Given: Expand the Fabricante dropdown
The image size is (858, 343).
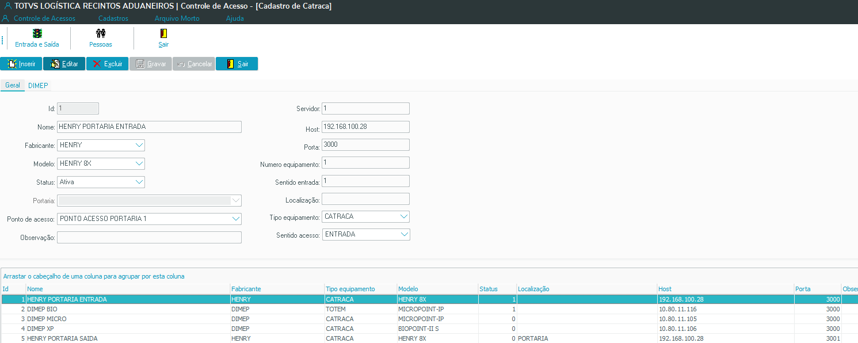Looking at the screenshot, I should tap(139, 145).
